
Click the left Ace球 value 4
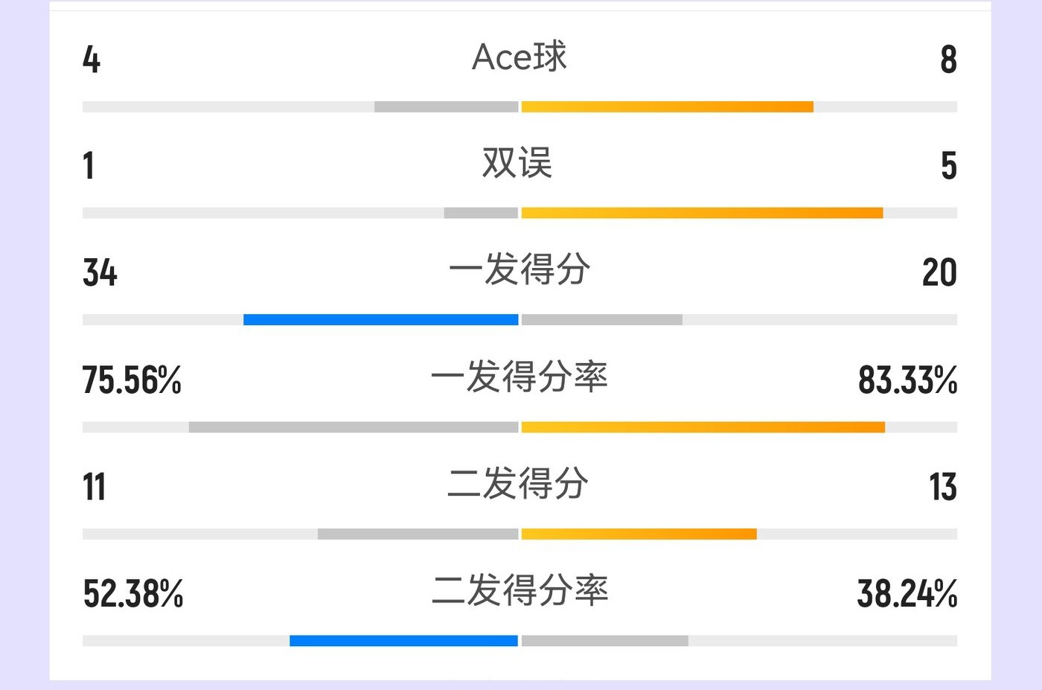92,60
